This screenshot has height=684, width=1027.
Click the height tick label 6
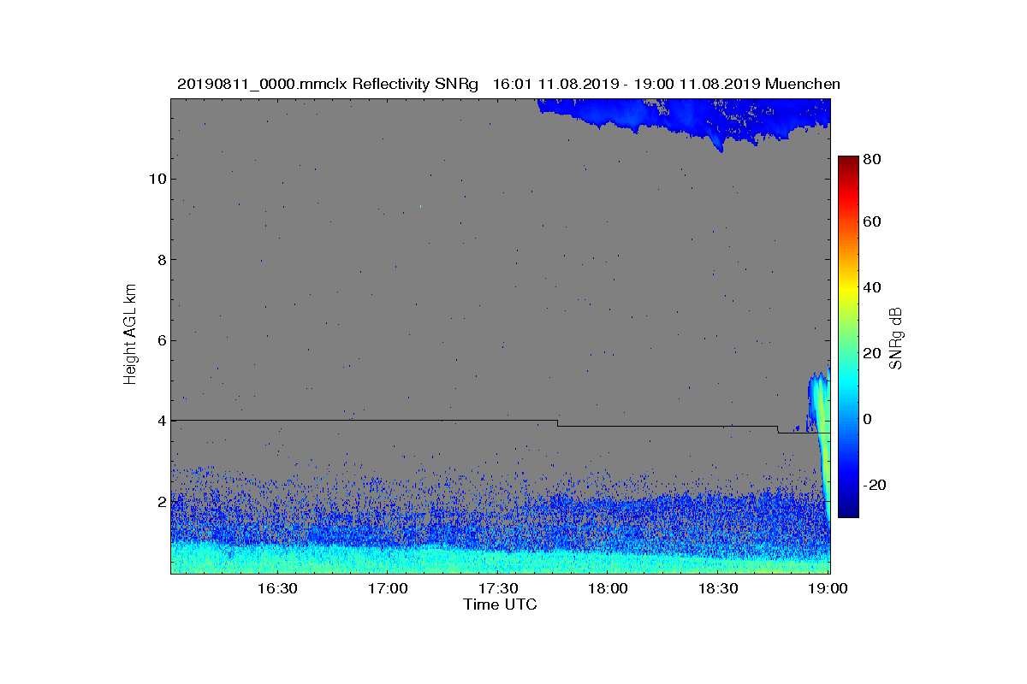[160, 340]
